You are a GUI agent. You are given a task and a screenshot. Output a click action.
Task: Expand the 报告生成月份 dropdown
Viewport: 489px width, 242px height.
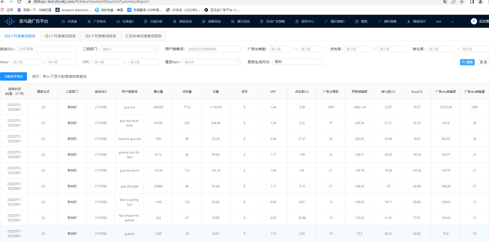point(298,62)
